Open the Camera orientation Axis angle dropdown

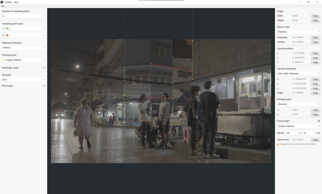(x=298, y=73)
